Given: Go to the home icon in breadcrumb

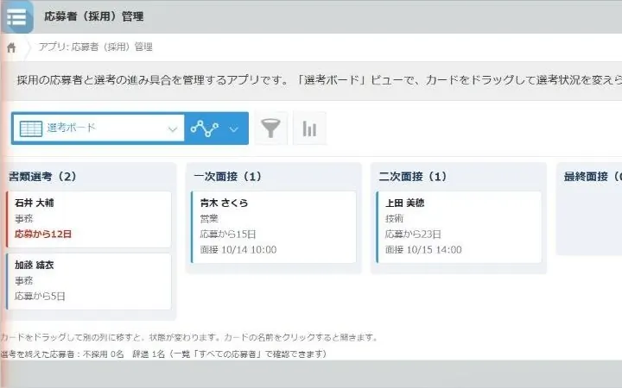Looking at the screenshot, I should pos(11,47).
